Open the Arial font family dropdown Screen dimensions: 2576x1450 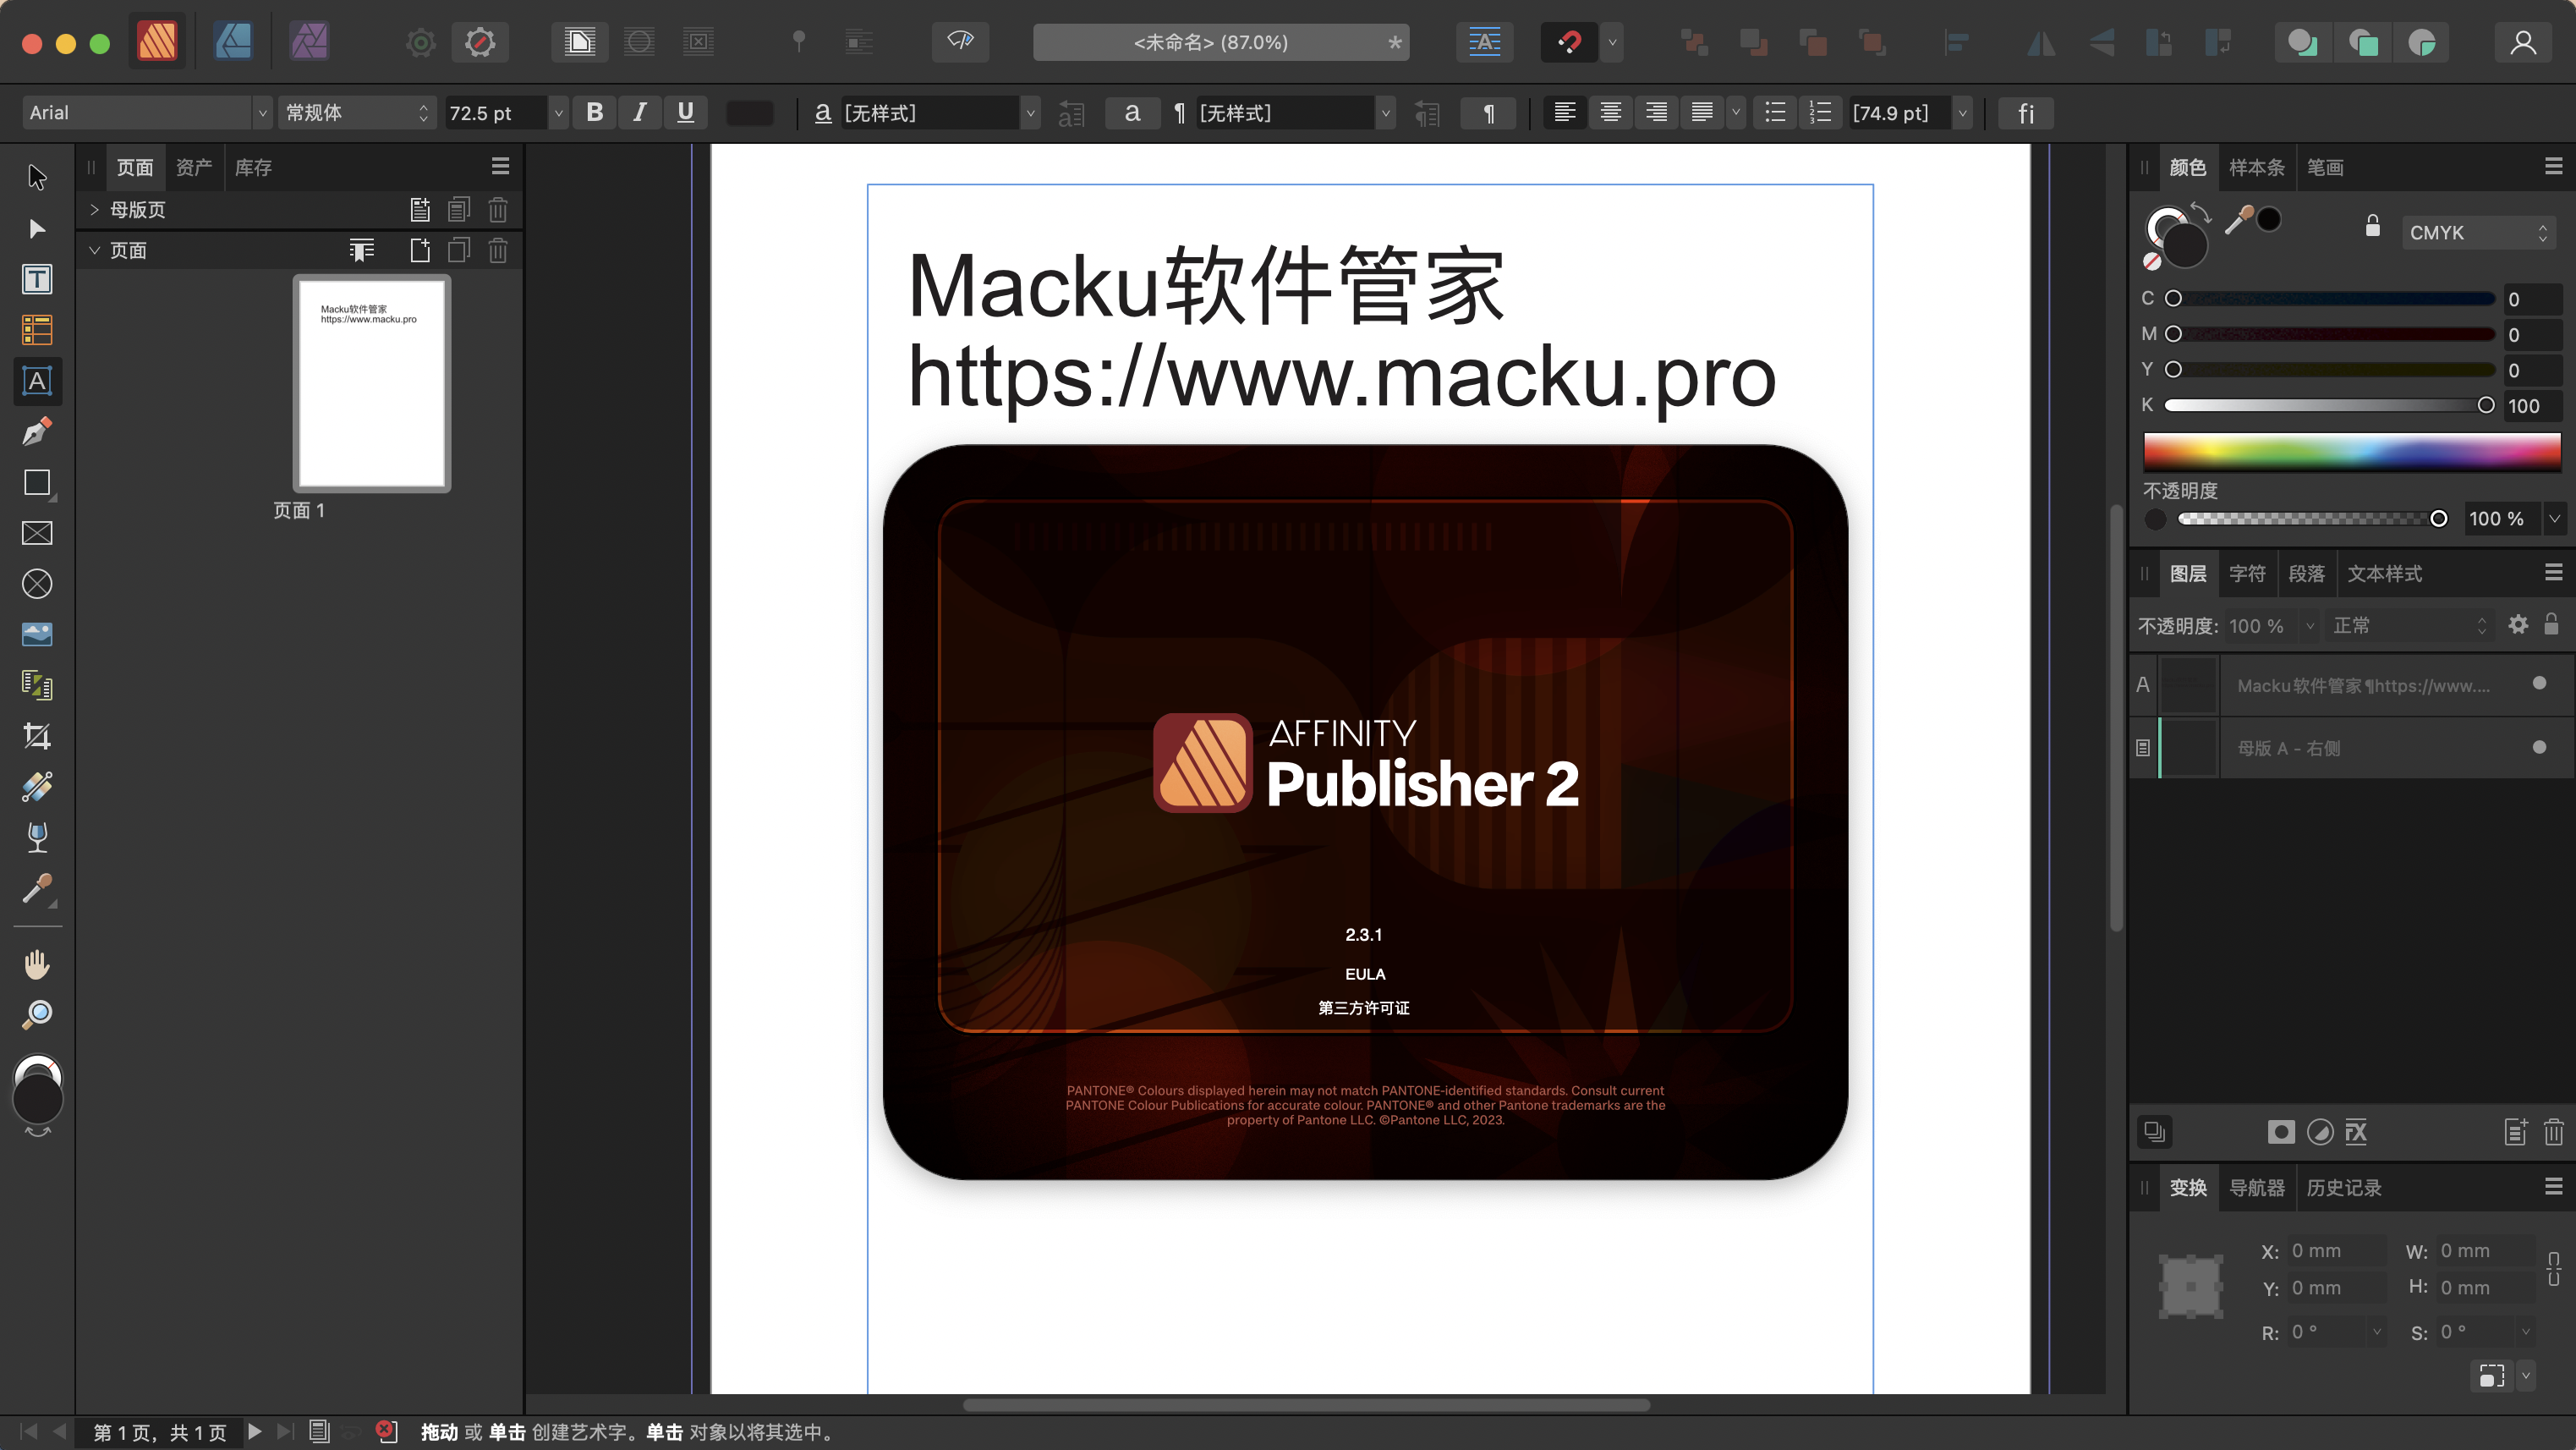pyautogui.click(x=262, y=113)
